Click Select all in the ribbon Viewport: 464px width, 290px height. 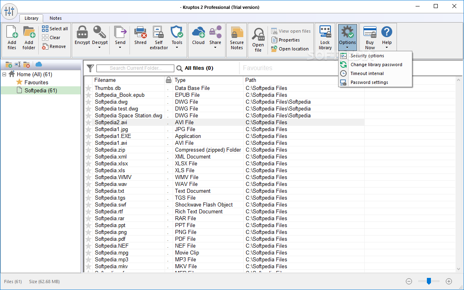[x=55, y=29]
